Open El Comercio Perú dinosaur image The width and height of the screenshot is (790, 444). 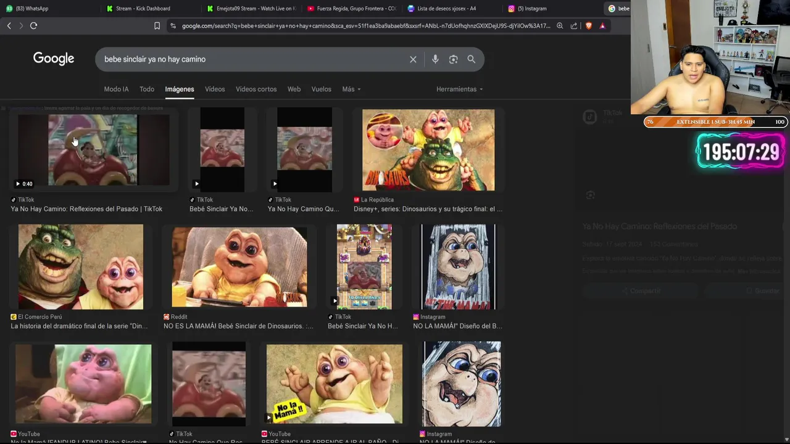tap(81, 267)
